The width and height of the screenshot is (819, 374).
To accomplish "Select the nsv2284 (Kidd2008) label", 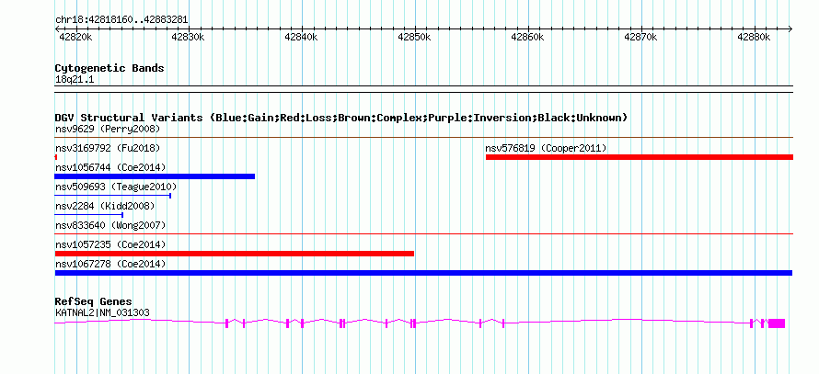I will click(105, 206).
